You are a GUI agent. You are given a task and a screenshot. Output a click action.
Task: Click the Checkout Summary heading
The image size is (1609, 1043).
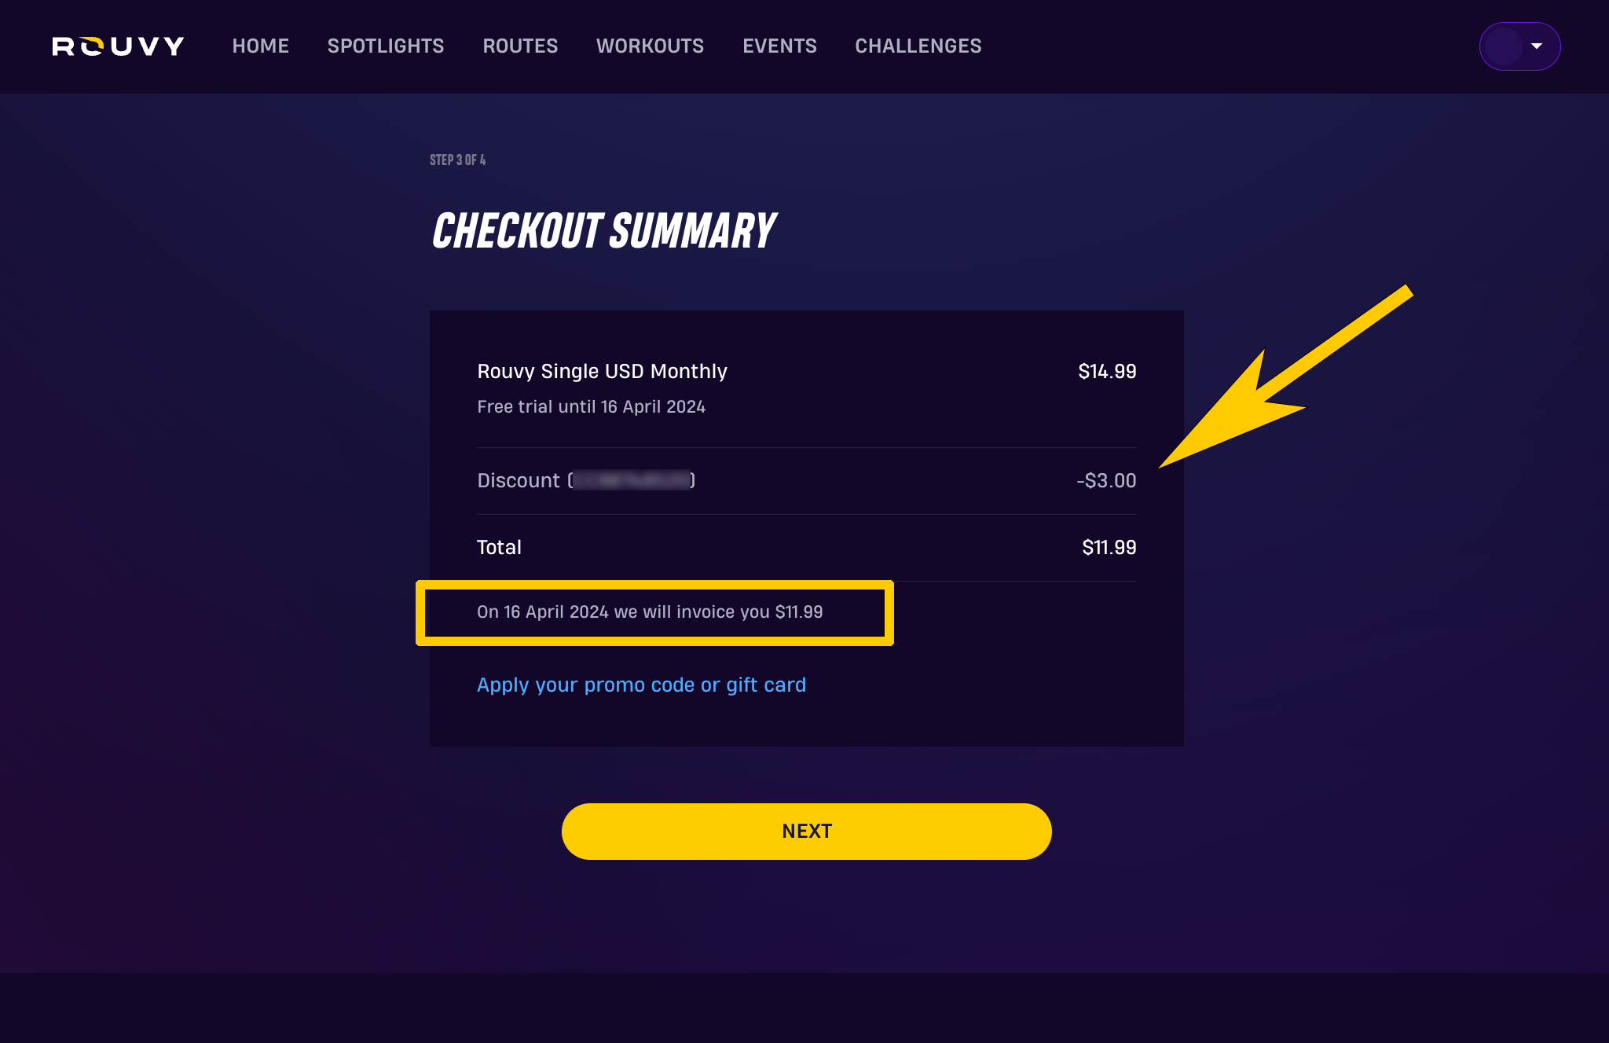coord(603,231)
